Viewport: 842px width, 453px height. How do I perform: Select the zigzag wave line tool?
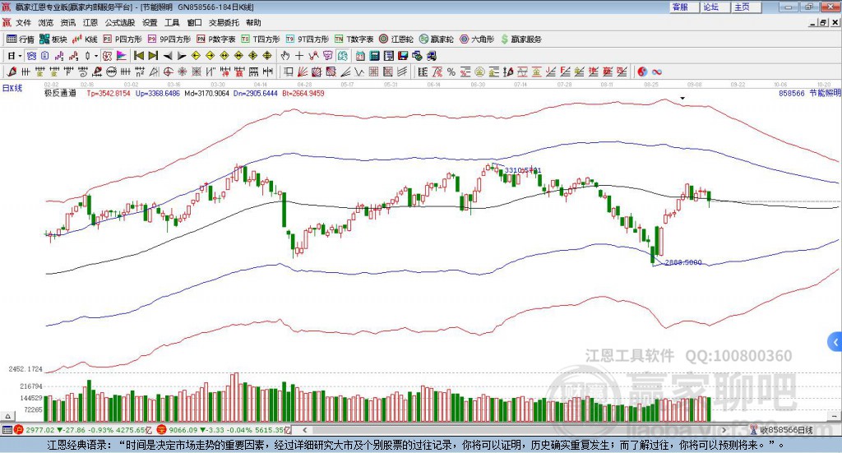[x=359, y=72]
